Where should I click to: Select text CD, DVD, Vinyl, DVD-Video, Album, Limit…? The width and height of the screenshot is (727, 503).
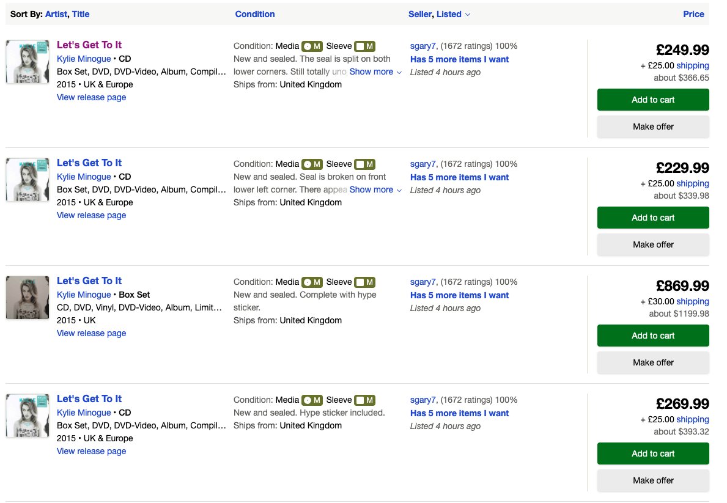[x=139, y=307]
